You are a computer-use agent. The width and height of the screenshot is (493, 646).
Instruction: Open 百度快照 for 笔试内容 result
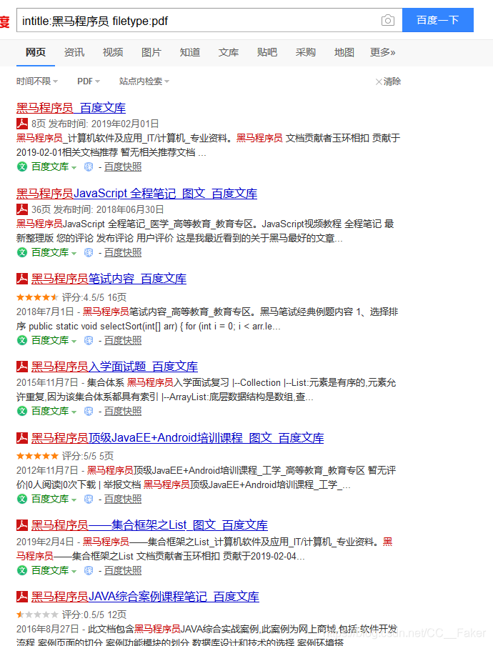pos(123,340)
